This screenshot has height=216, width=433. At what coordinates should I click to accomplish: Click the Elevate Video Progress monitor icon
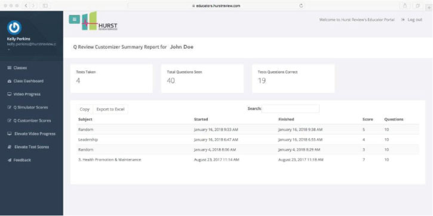(x=10, y=134)
